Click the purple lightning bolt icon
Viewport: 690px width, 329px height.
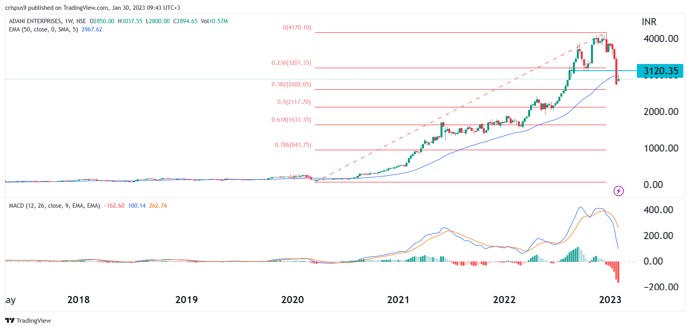tap(618, 191)
